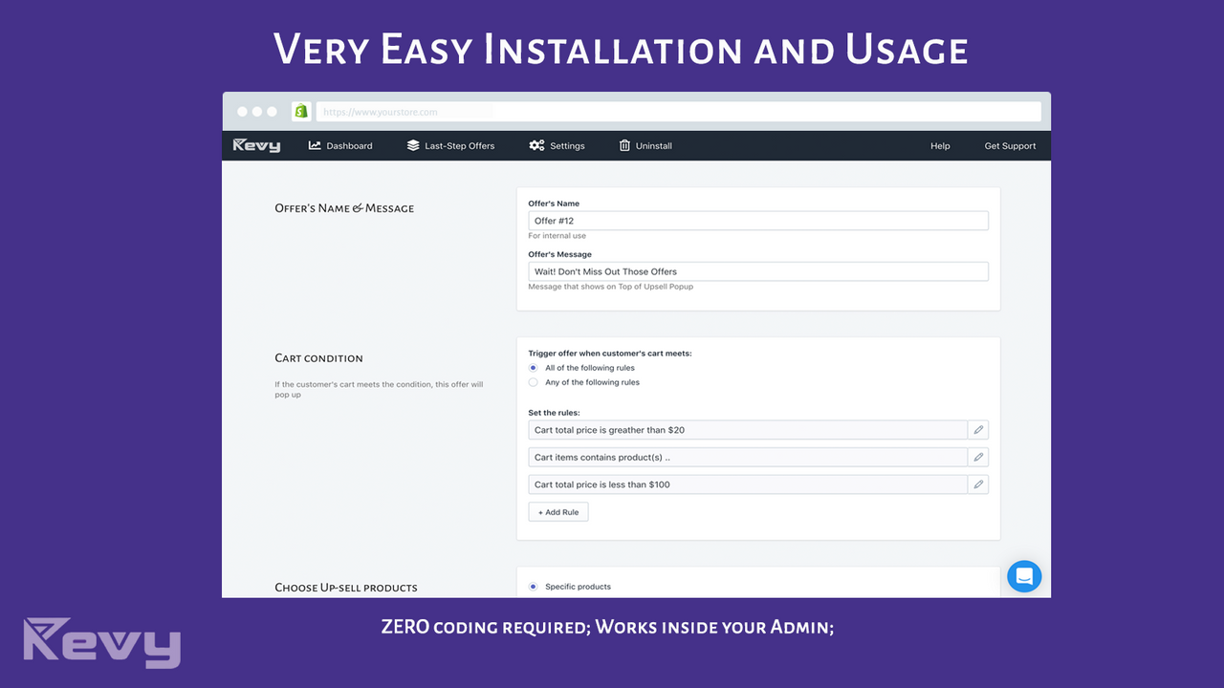This screenshot has height=688, width=1224.
Task: Open the Help menu item
Action: [x=940, y=145]
